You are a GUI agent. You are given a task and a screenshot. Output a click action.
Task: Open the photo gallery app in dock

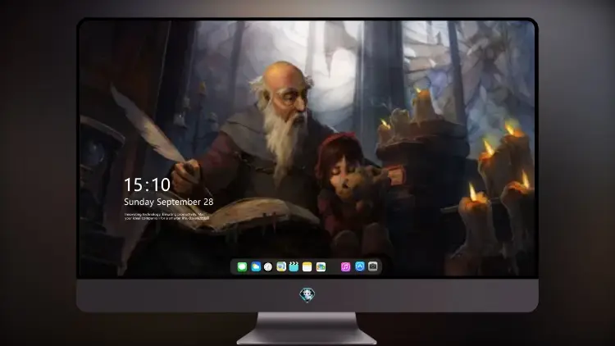pyautogui.click(x=321, y=266)
